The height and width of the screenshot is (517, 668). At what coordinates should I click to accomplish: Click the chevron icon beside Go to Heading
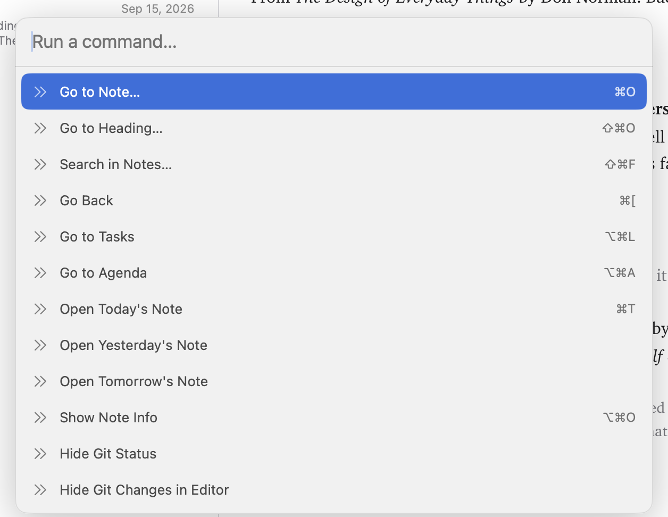point(40,128)
